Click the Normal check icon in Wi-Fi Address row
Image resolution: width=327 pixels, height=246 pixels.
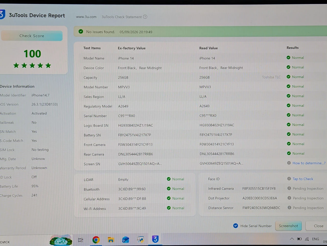pyautogui.click(x=169, y=208)
